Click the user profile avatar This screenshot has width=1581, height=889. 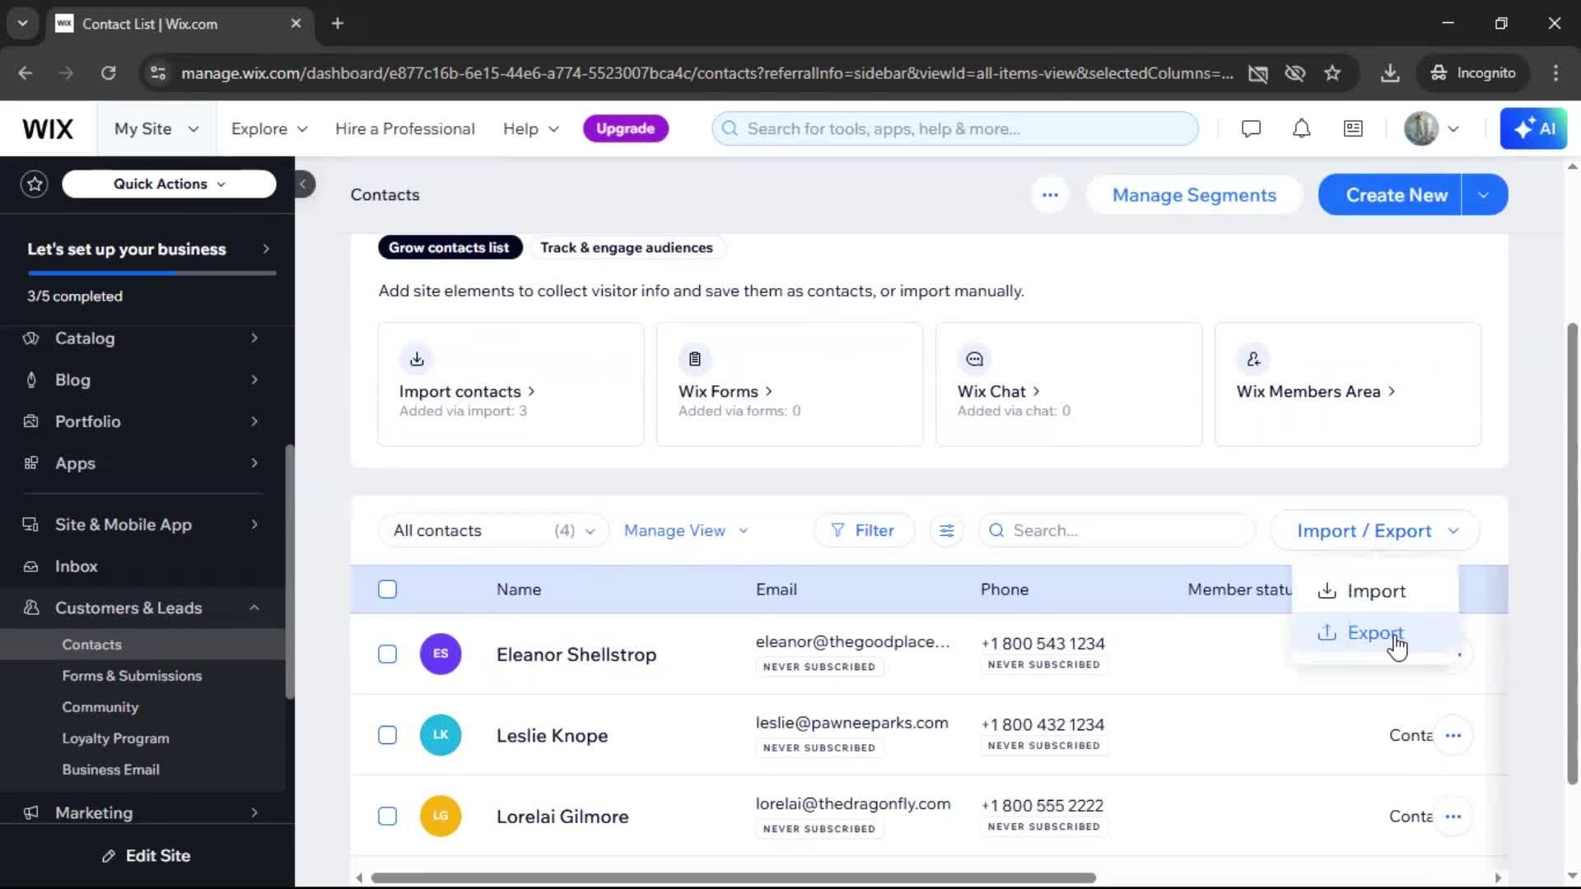[1420, 128]
